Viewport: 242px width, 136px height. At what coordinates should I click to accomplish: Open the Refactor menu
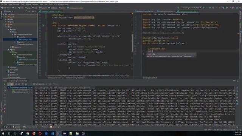(x=35, y=4)
